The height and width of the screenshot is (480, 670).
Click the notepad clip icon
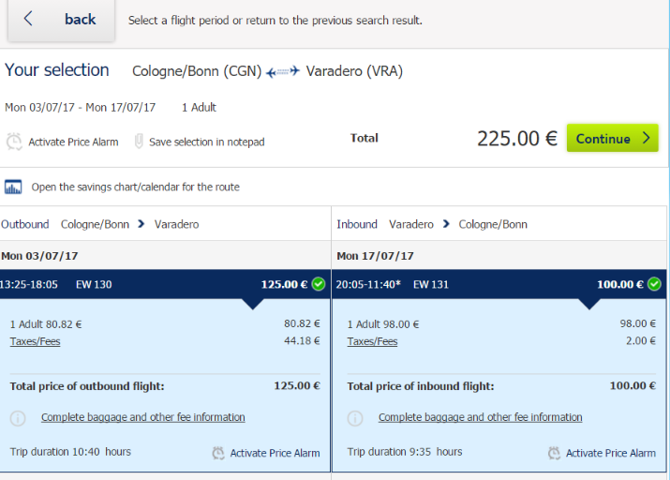point(139,142)
